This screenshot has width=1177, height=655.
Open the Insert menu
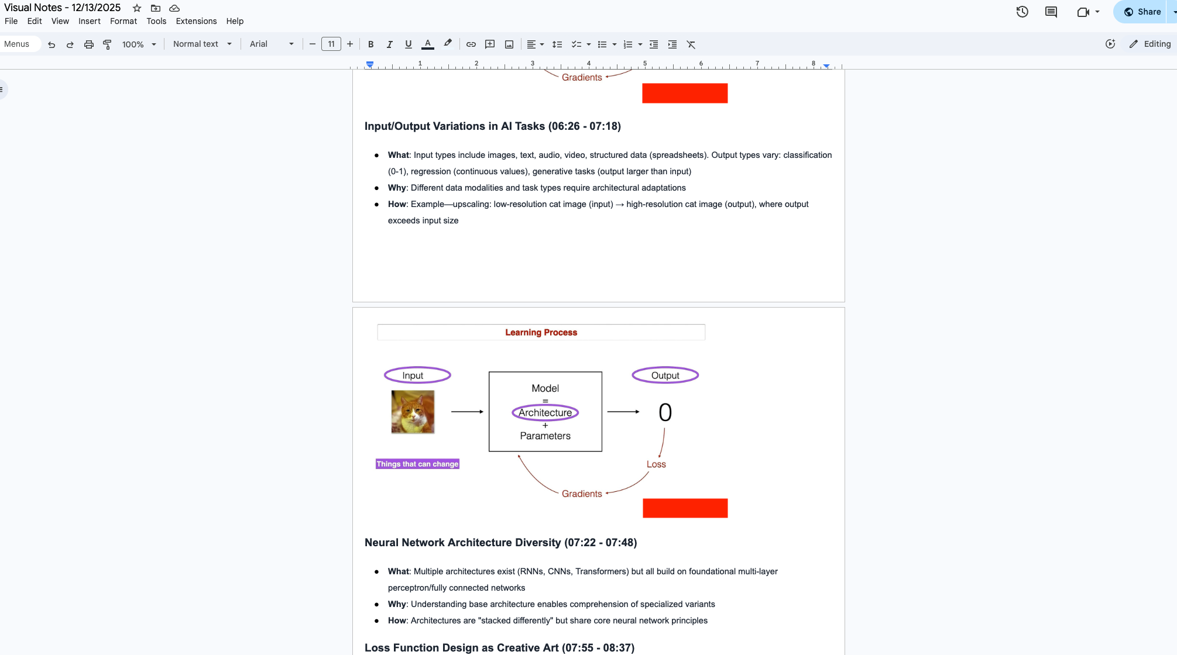(89, 21)
